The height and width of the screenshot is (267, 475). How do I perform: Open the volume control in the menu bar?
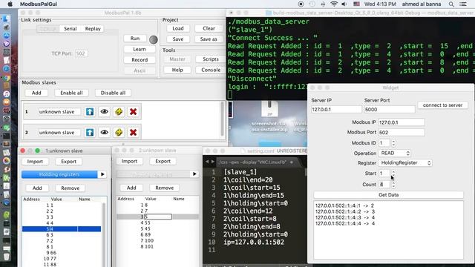click(344, 4)
